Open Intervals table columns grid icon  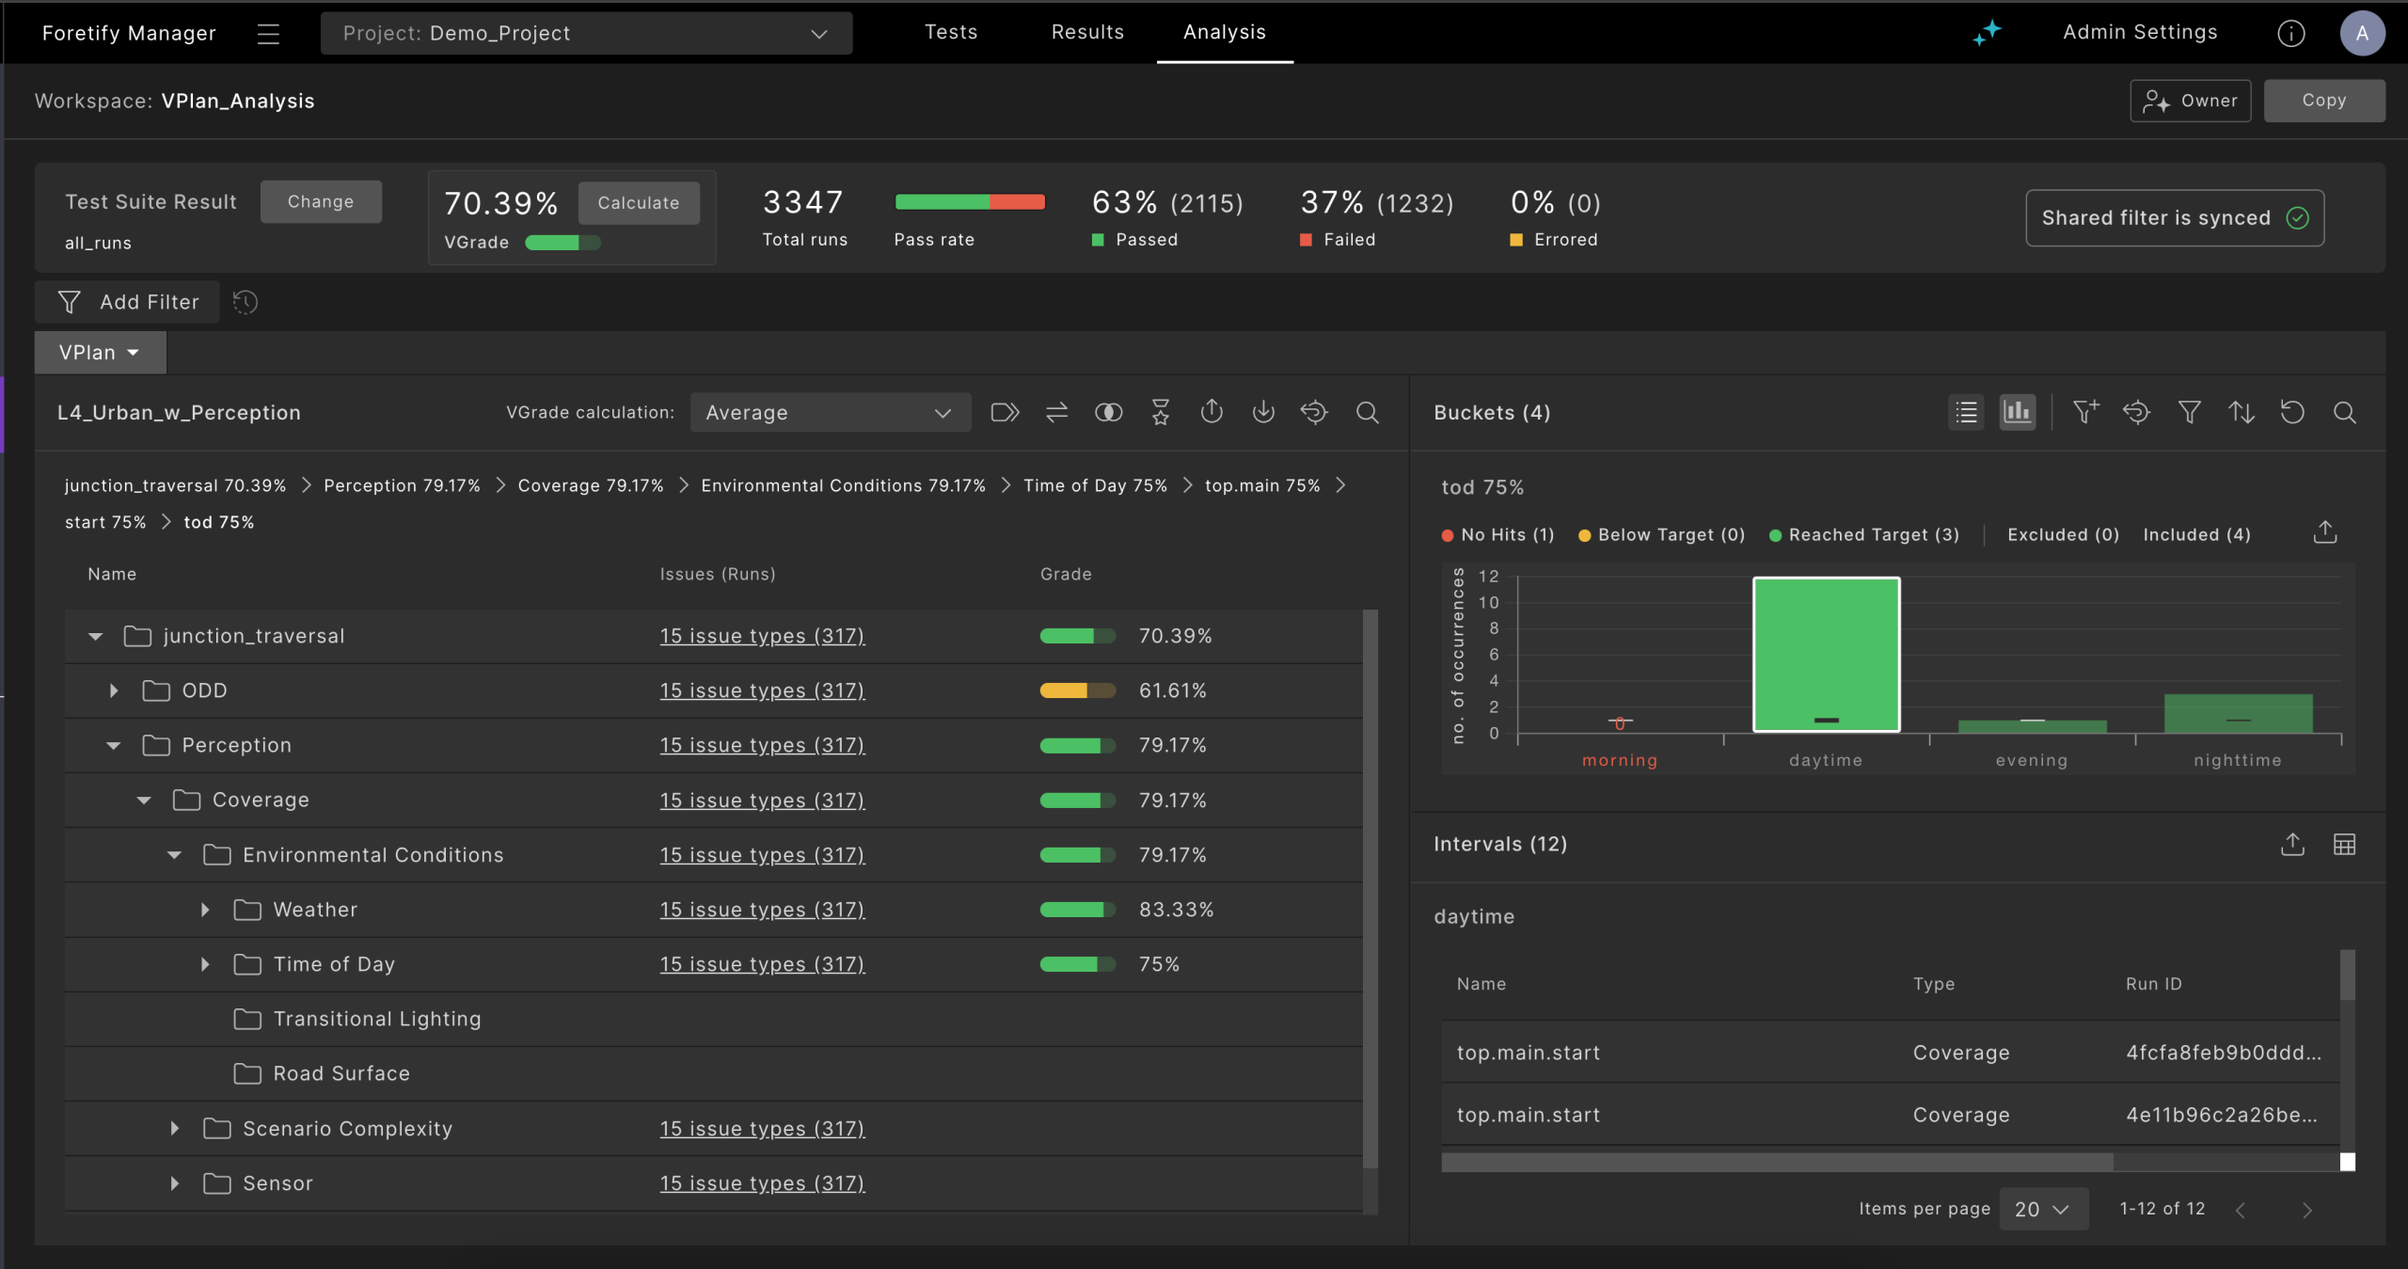coord(2344,844)
